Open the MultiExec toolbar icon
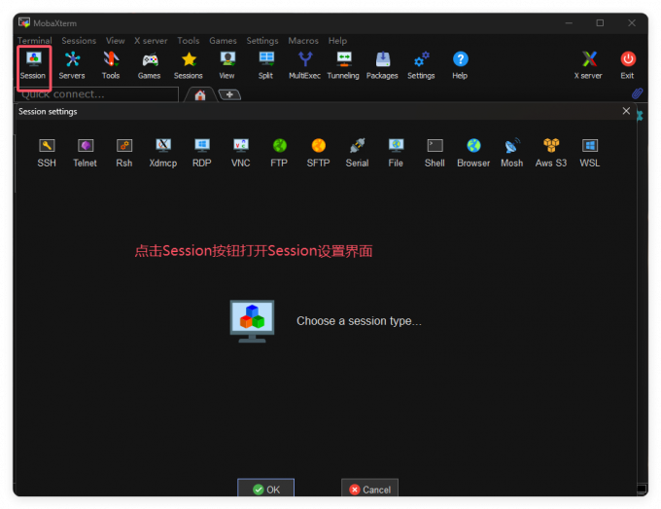 point(305,66)
